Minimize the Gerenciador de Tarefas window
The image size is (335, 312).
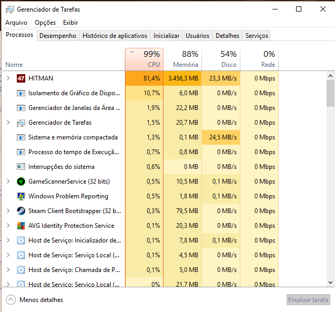(275, 9)
